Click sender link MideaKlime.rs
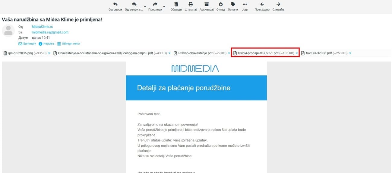392x173 pixels. (43, 27)
